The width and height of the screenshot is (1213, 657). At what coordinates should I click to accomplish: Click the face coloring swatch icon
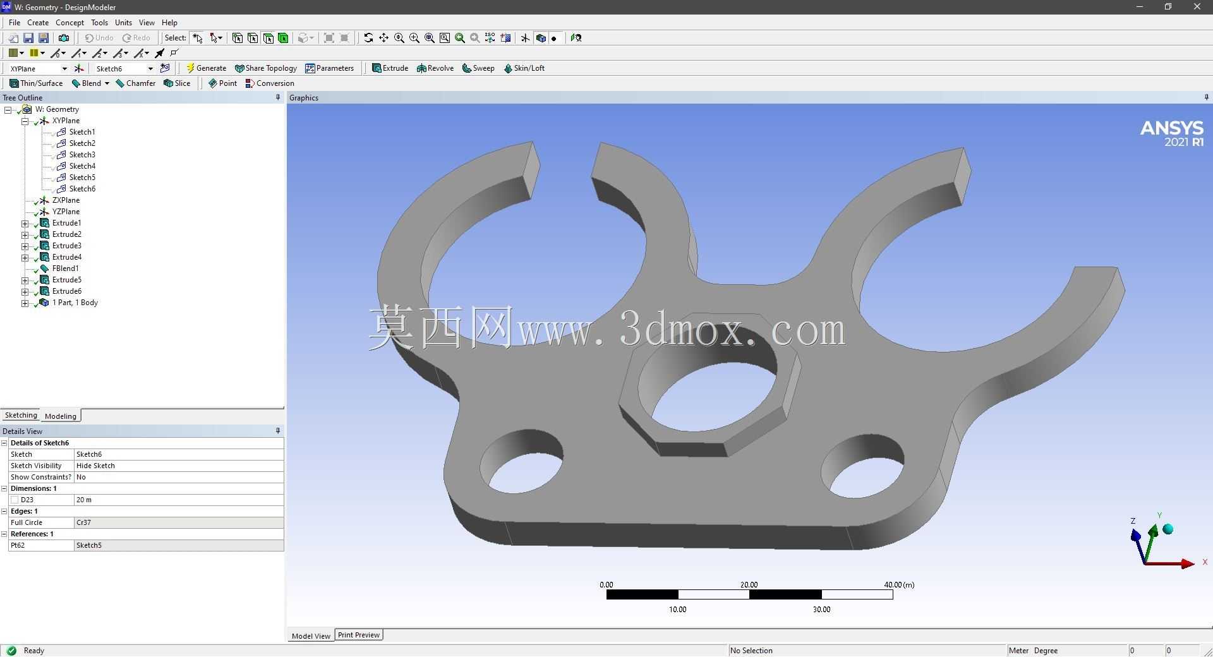(13, 53)
